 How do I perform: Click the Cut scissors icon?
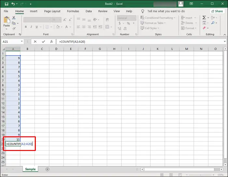tap(14, 18)
